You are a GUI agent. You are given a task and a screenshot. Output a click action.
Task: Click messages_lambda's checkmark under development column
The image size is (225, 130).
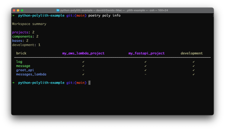tap(193, 74)
